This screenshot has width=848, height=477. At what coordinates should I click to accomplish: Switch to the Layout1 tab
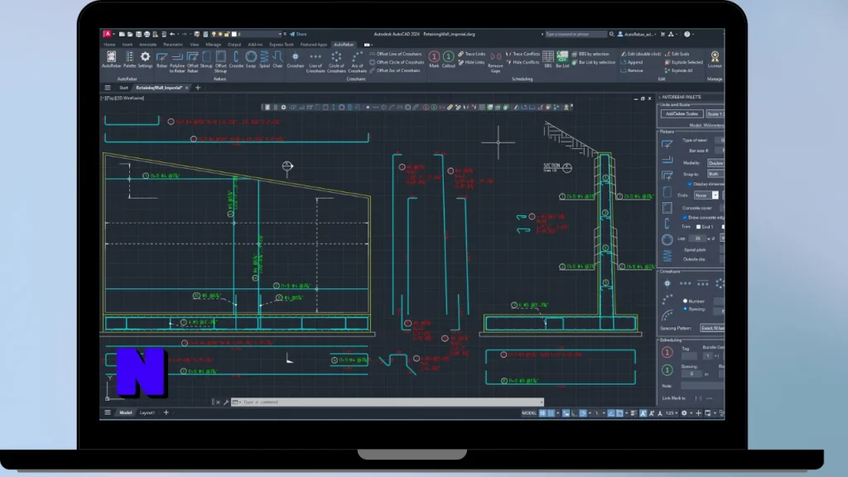coord(147,412)
